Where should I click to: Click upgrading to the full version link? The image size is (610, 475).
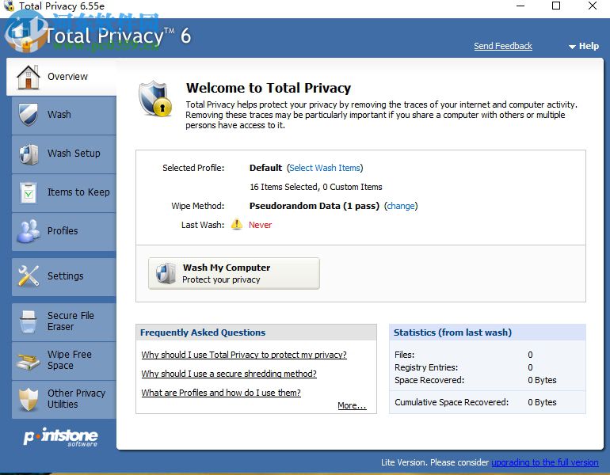(x=545, y=462)
